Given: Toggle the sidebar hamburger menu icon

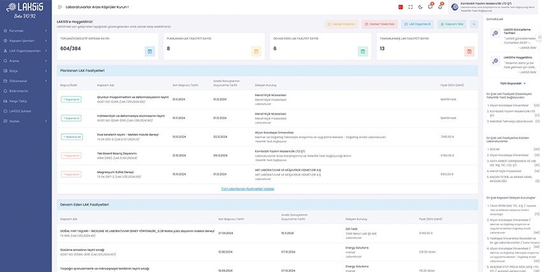Looking at the screenshot, I should tap(60, 7).
